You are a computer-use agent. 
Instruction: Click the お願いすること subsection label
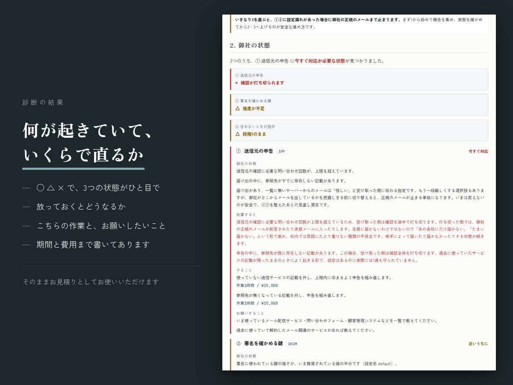(x=250, y=313)
